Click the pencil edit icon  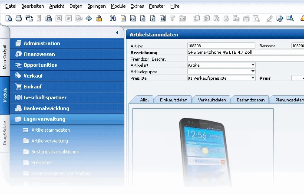point(269,18)
